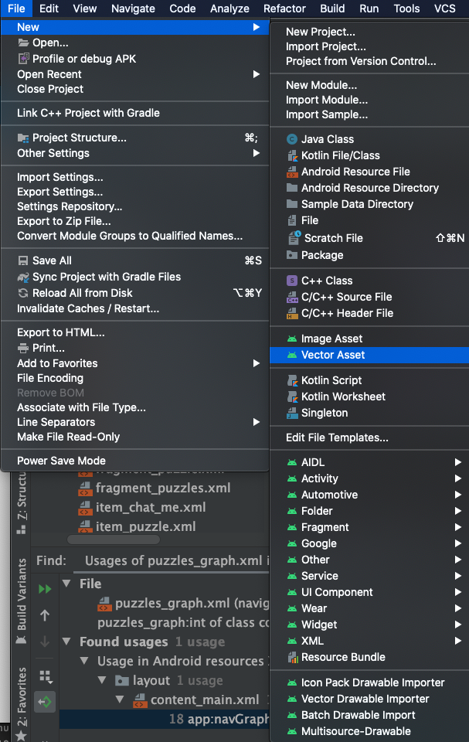Toggle Make File Read-Only
The height and width of the screenshot is (742, 469).
(68, 437)
